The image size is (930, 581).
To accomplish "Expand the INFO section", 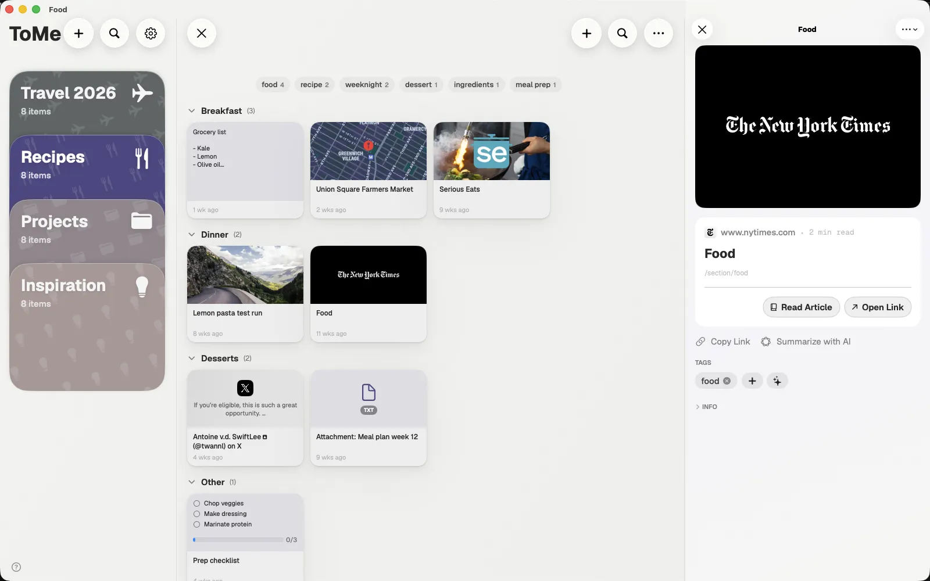I will point(706,407).
